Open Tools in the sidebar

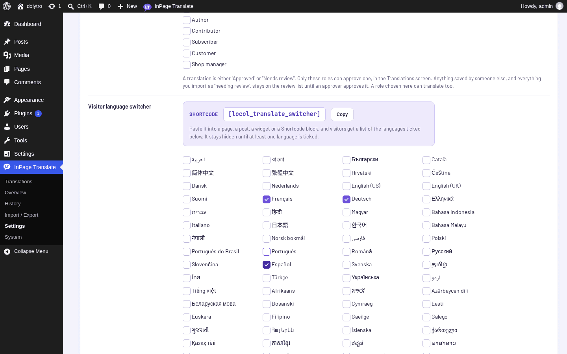coord(31,140)
